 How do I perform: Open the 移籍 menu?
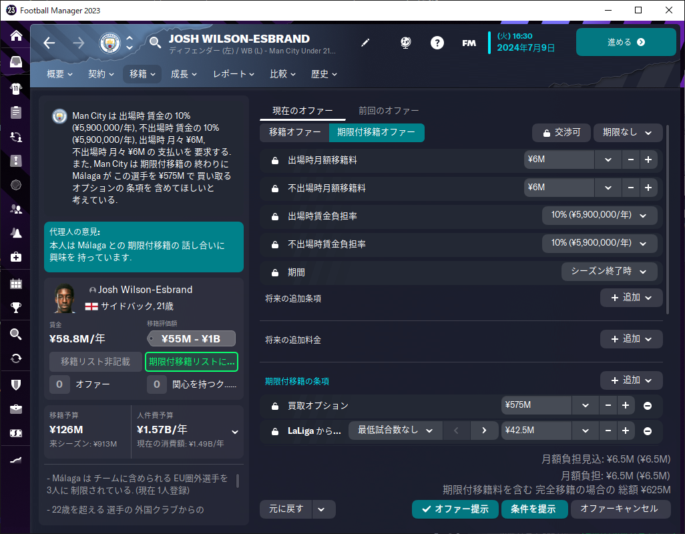[x=142, y=74]
